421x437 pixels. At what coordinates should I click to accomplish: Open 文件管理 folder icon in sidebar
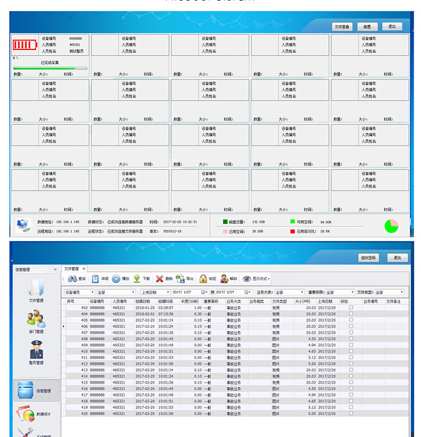pos(36,288)
